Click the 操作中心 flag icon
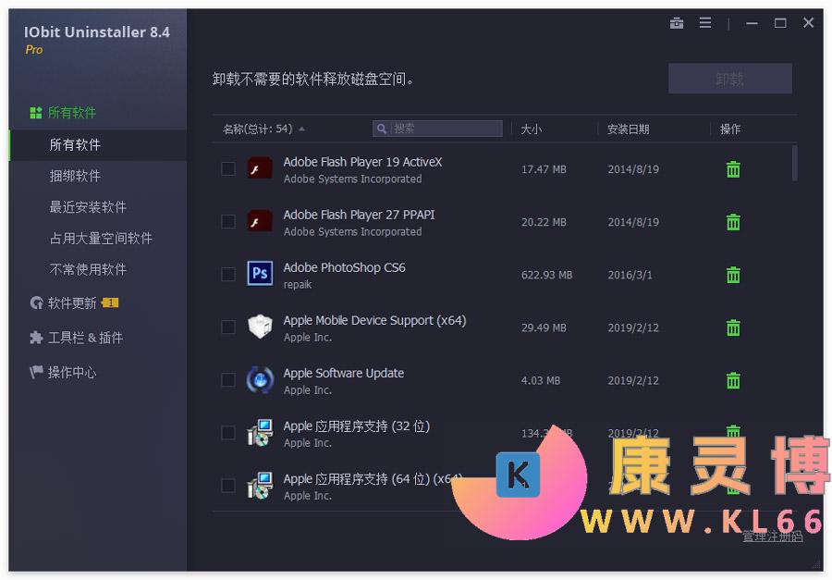The width and height of the screenshot is (832, 580). click(36, 372)
